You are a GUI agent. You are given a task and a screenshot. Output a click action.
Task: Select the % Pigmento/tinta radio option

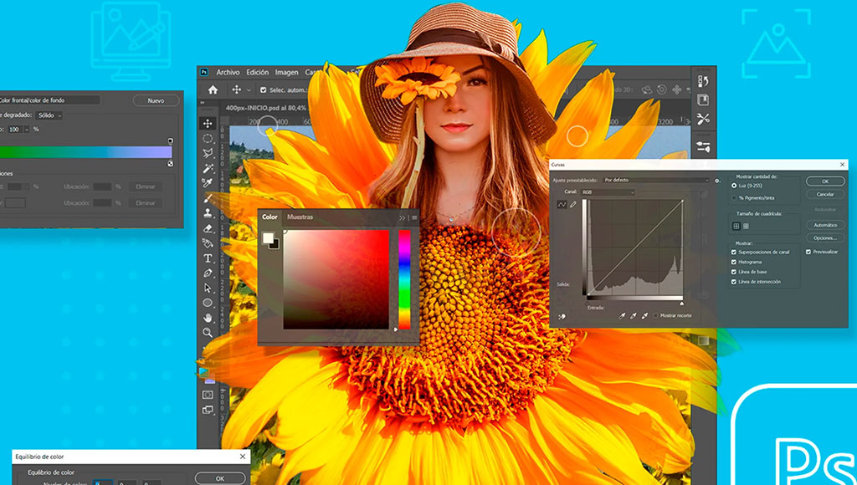[734, 197]
